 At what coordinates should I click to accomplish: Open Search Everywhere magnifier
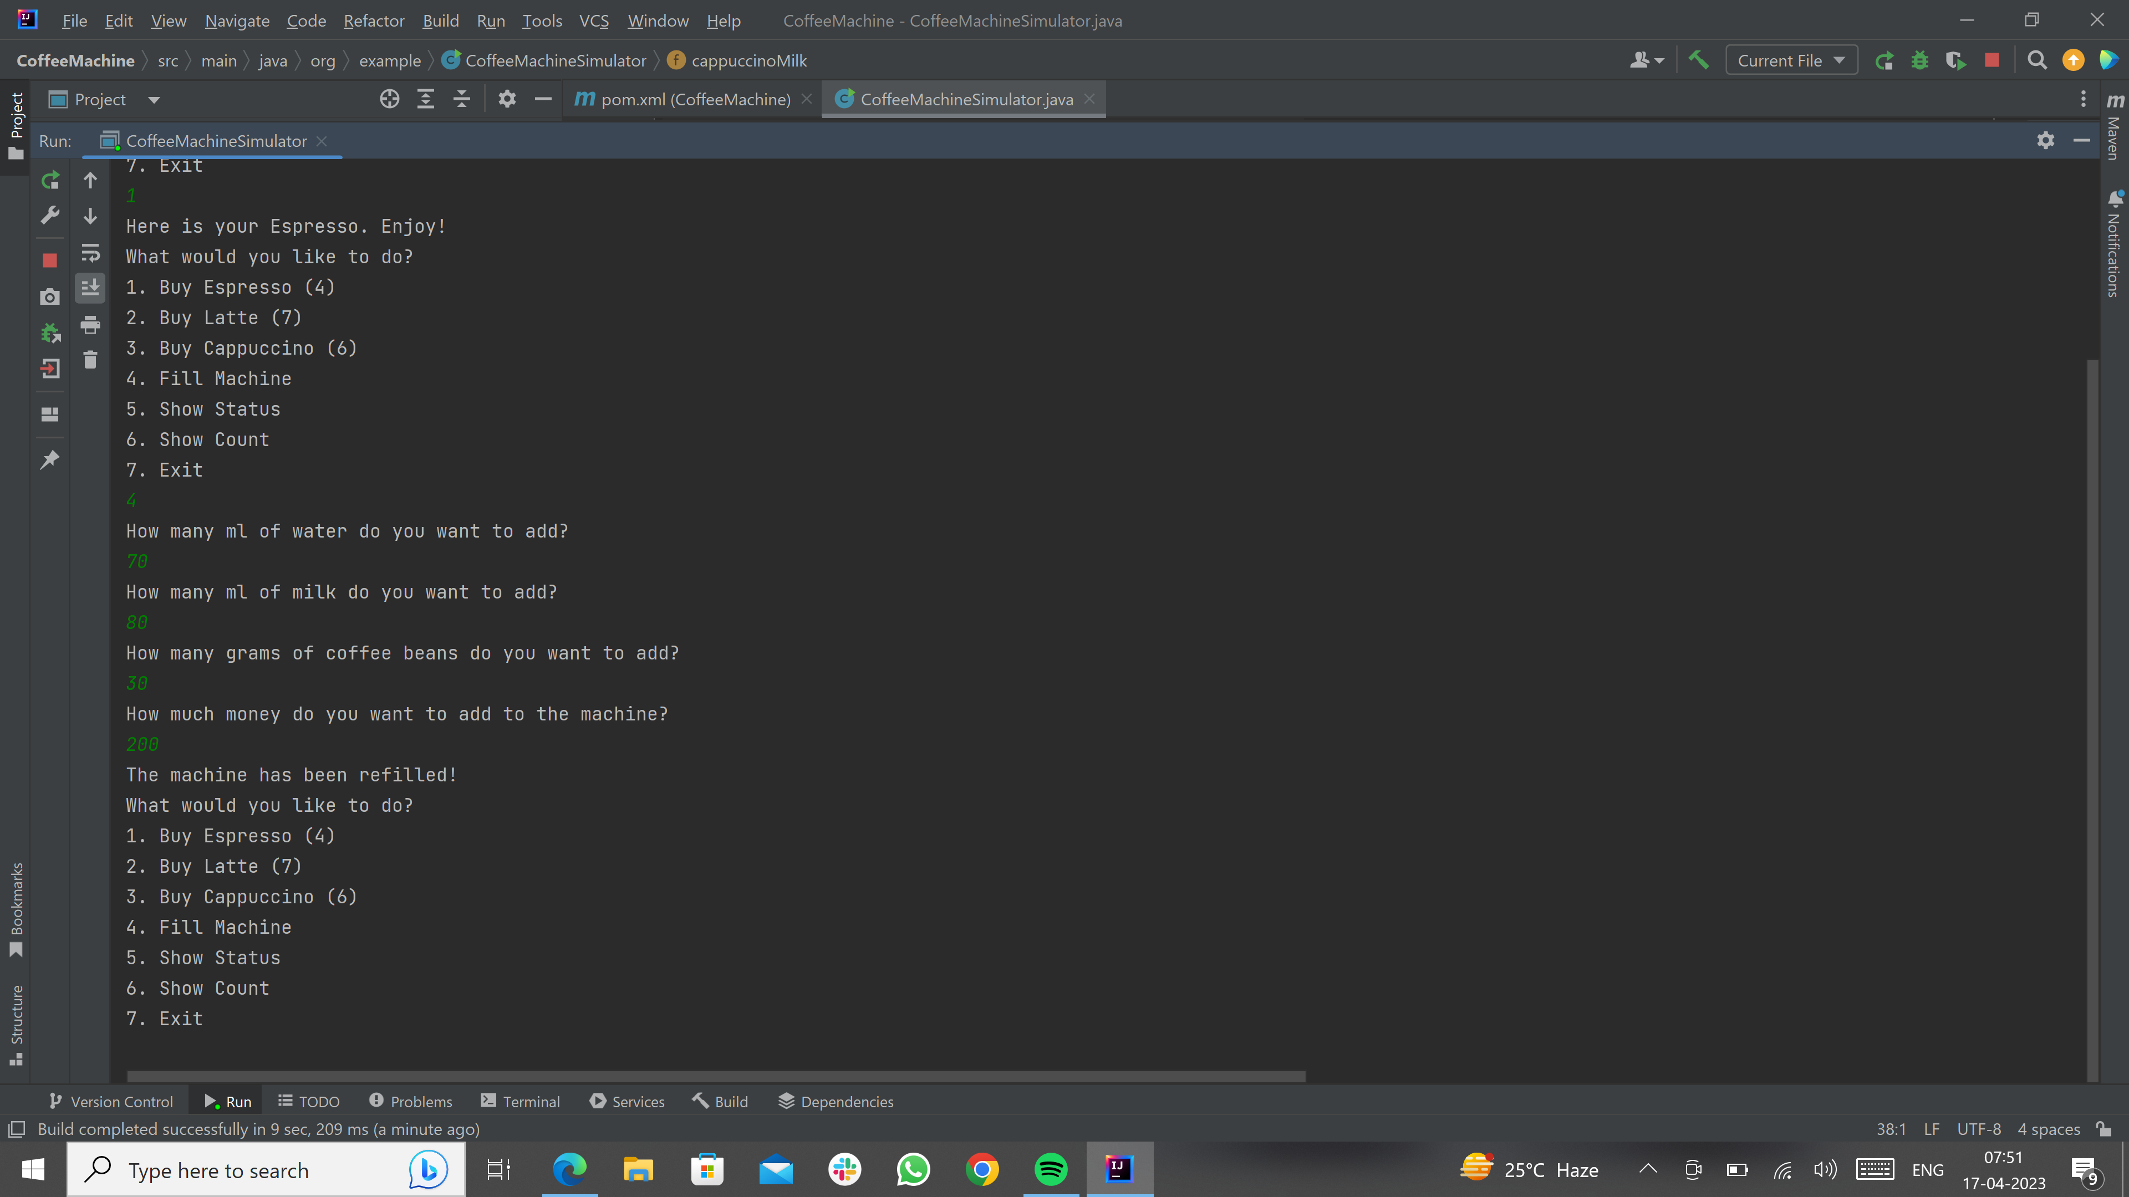(2038, 59)
